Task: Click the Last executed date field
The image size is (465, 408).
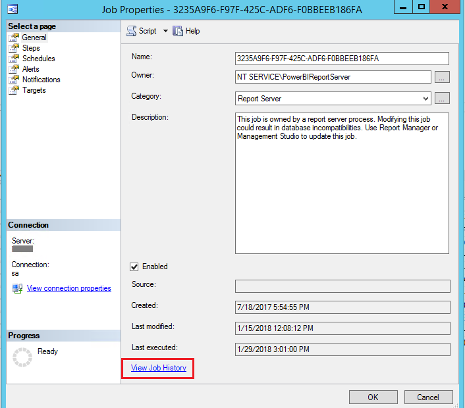Action: (342, 349)
